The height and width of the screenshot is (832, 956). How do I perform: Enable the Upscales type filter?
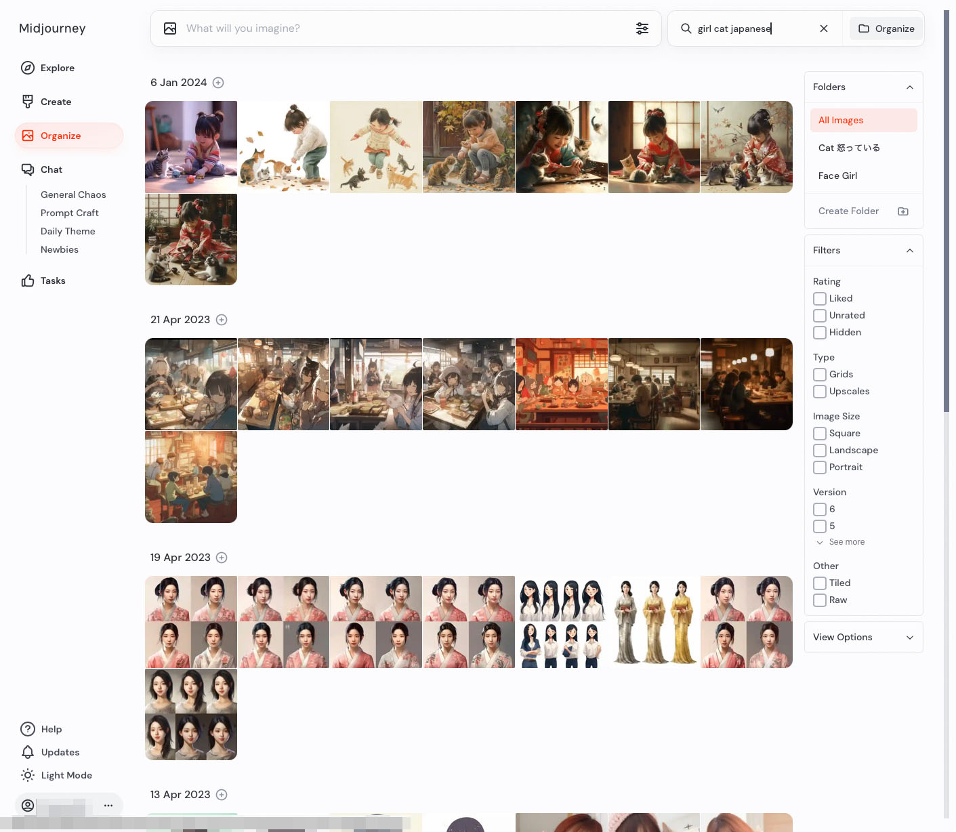(x=820, y=392)
